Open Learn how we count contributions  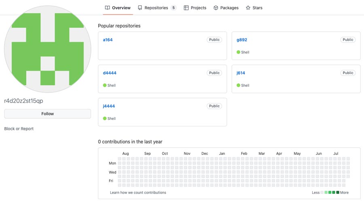(x=138, y=192)
